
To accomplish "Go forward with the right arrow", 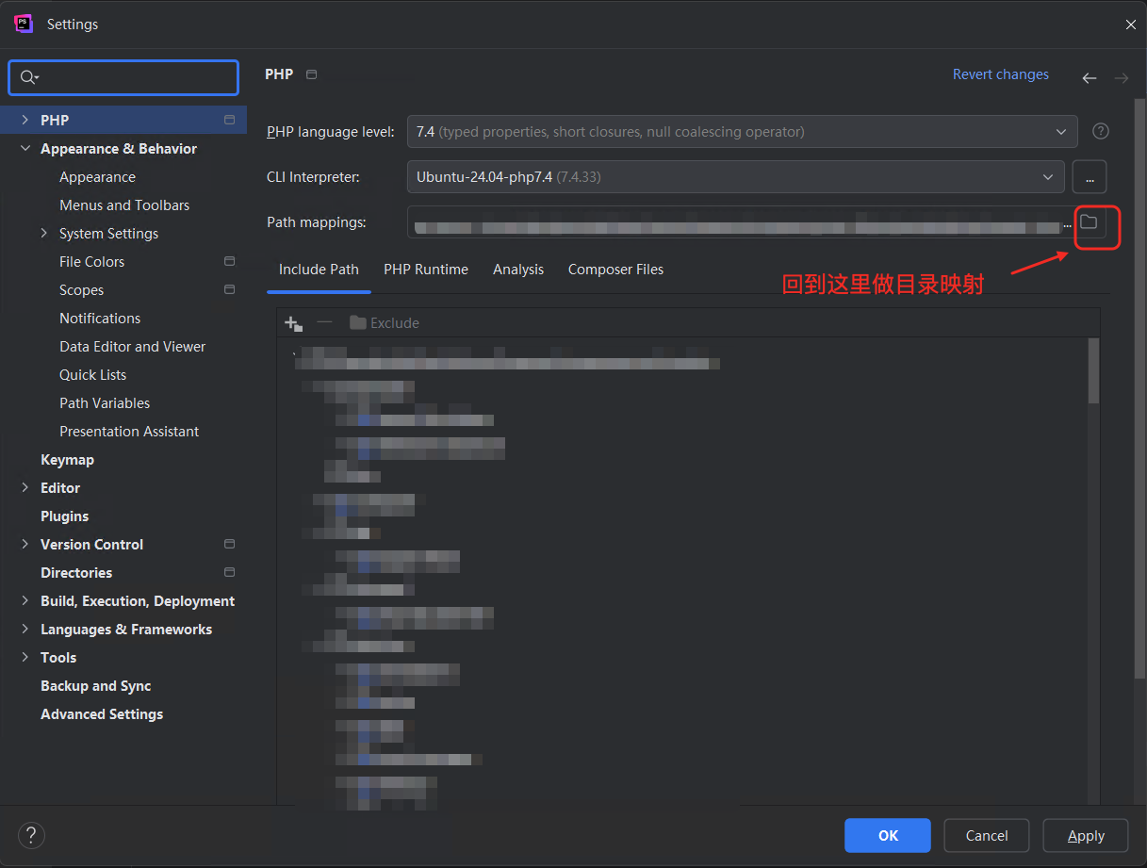I will coord(1122,78).
